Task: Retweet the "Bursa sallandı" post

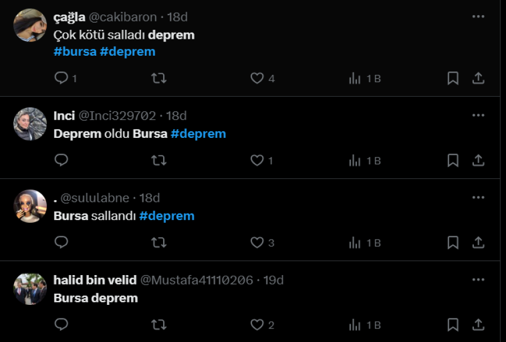Action: pyautogui.click(x=159, y=242)
